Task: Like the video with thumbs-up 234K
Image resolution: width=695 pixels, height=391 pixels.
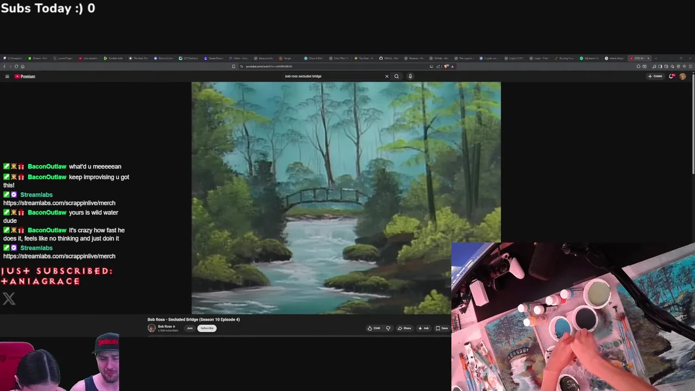Action: tap(374, 328)
